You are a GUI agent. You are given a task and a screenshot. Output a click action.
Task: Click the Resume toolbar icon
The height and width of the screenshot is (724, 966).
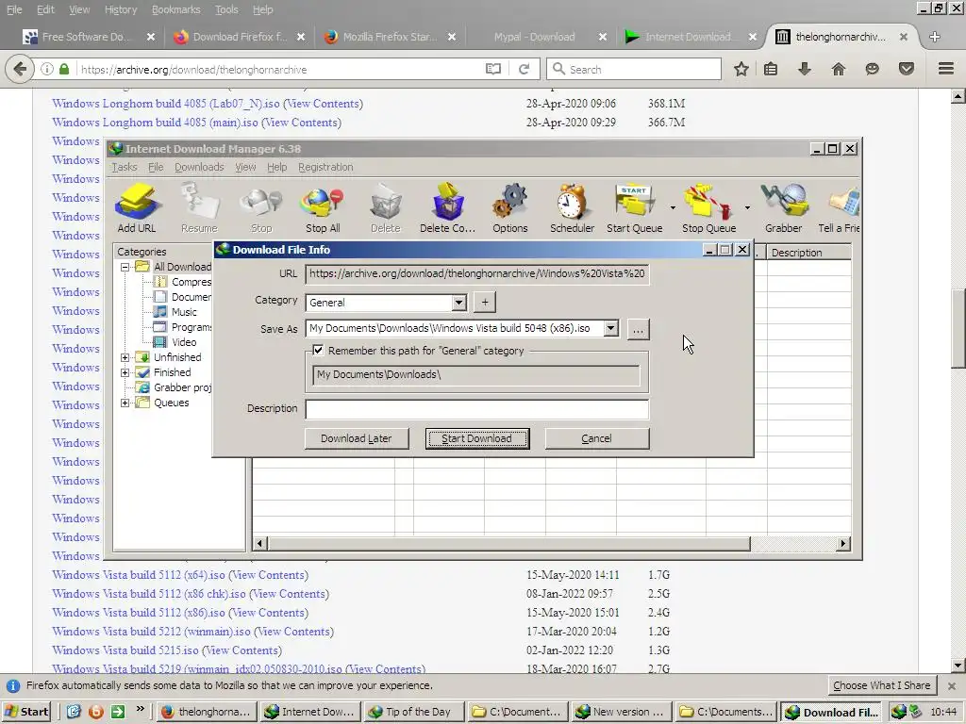point(200,208)
